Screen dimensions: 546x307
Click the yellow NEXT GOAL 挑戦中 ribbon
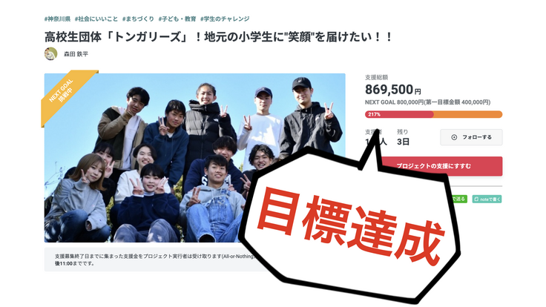tap(66, 93)
